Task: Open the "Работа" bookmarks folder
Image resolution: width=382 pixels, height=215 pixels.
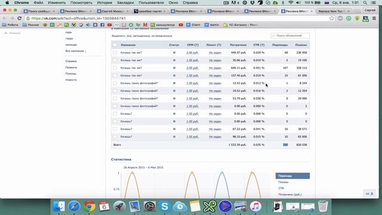Action: point(10,25)
